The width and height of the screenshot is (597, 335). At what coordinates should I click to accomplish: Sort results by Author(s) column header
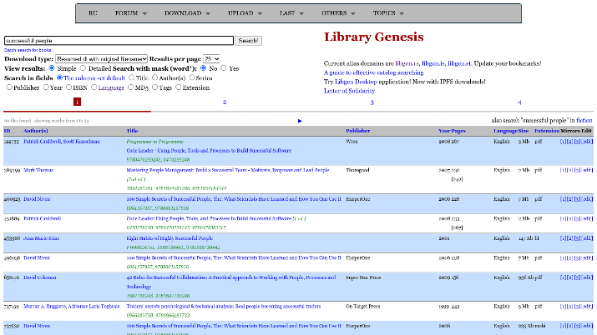coord(36,131)
